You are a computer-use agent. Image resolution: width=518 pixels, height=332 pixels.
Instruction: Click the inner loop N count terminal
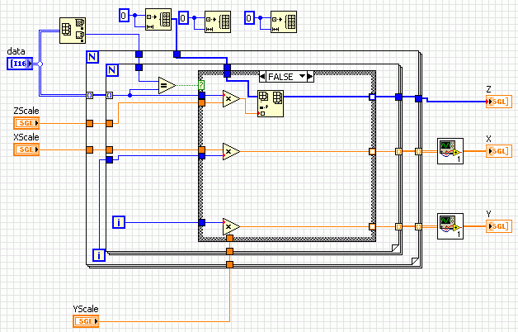[x=112, y=70]
